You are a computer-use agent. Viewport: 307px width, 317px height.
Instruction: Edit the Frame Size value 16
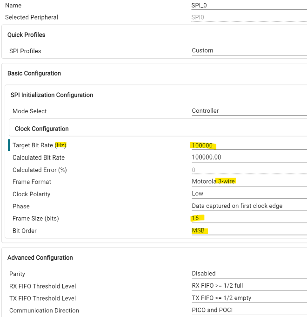[249, 218]
